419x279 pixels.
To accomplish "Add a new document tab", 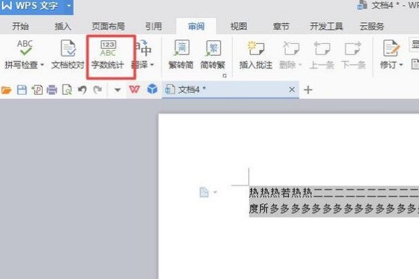I will tap(308, 90).
